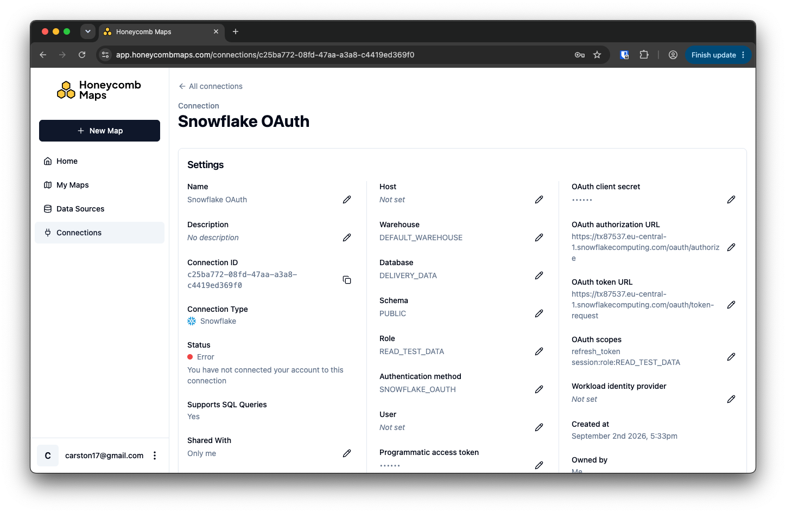Screen dimensions: 786x513
Task: Expand the tab search dropdown
Action: click(x=88, y=31)
